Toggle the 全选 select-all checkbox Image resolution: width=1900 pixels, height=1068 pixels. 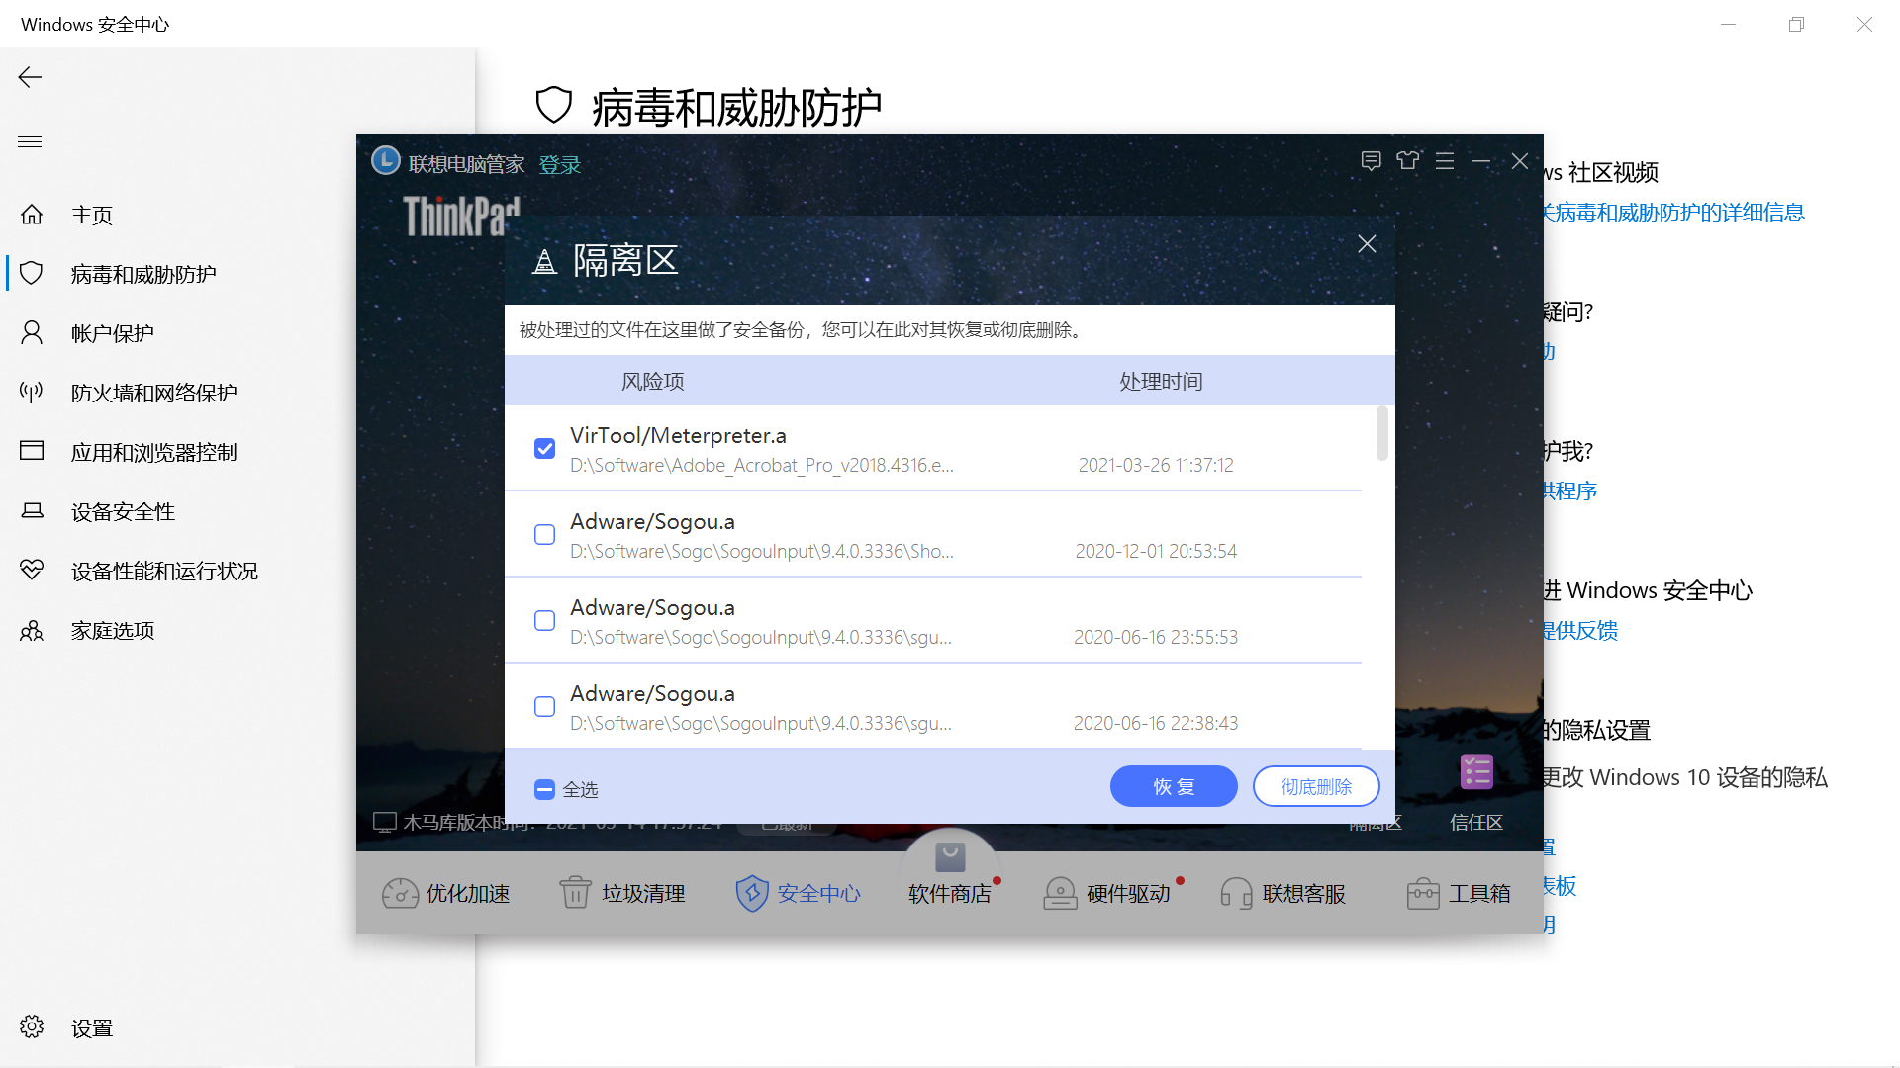[x=544, y=789]
